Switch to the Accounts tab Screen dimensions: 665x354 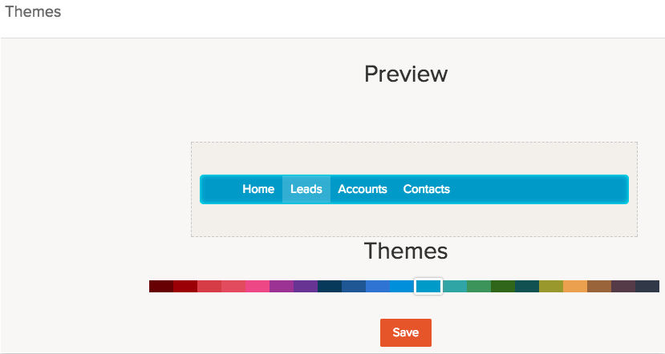click(363, 189)
